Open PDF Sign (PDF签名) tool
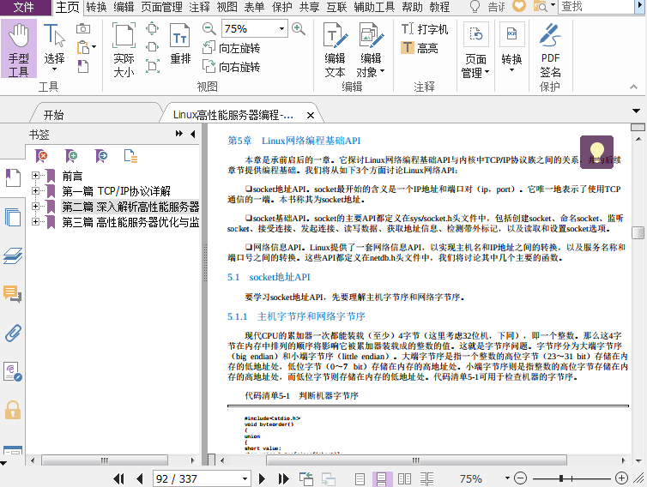Screen dimensions: 647x487 [x=550, y=50]
